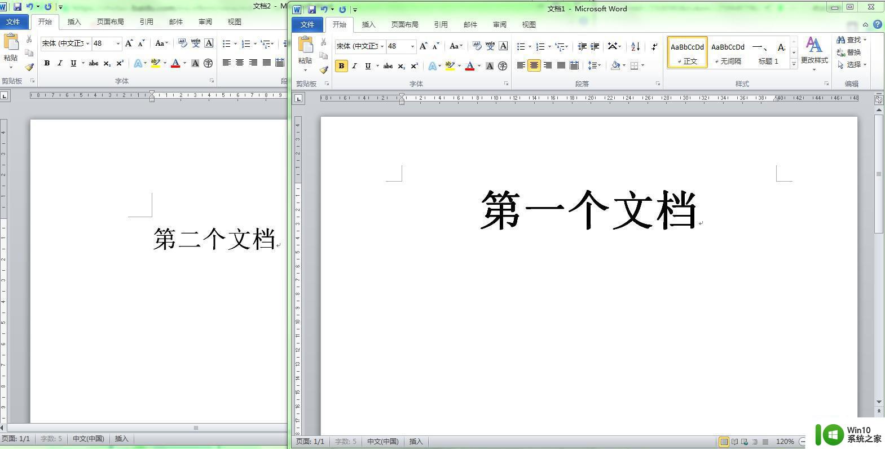The image size is (885, 449).
Task: Click Clear Formatting eraser in 文档1 window
Action: [477, 46]
